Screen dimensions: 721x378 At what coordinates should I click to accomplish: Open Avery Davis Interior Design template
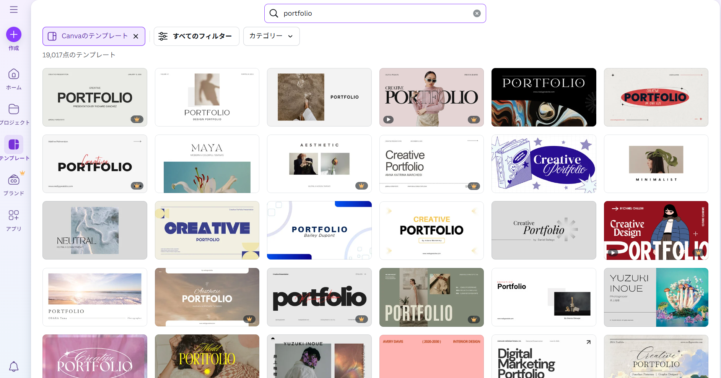431,356
